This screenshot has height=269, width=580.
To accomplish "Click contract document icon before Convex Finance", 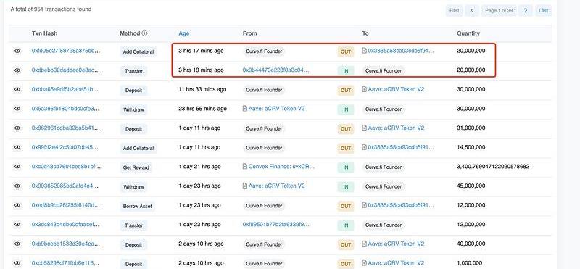I will tap(244, 167).
